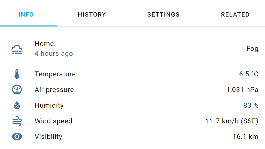Click the 83 % humidity value

point(251,105)
